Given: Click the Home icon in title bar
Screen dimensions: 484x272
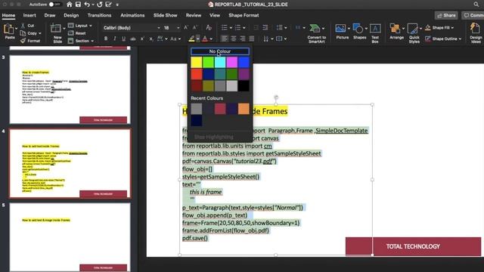Looking at the screenshot, I should (x=69, y=5).
